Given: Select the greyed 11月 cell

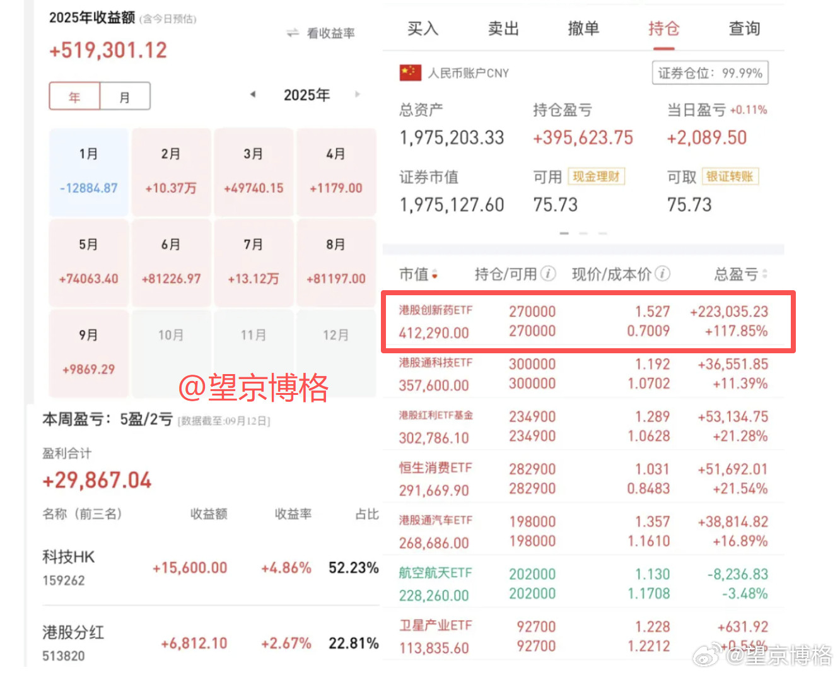Looking at the screenshot, I should (254, 353).
